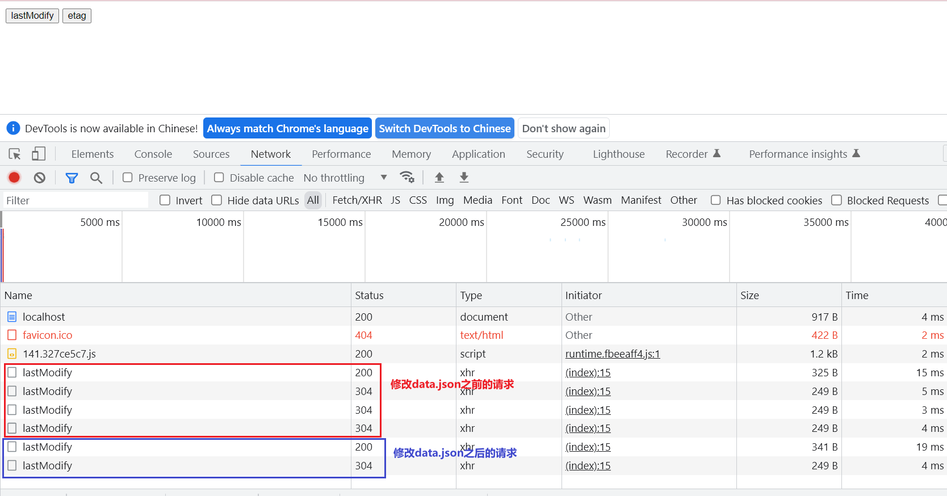Viewport: 947px width, 496px height.
Task: Sort by the Size column header
Action: click(789, 295)
